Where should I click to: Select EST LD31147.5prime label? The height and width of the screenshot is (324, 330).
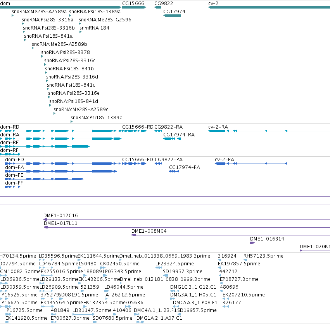click(x=92, y=310)
